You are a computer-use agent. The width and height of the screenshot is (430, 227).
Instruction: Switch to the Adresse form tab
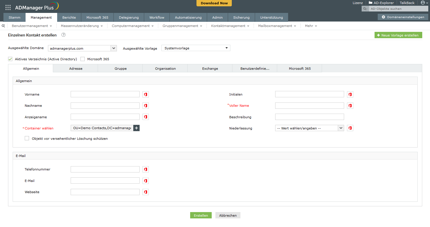76,69
